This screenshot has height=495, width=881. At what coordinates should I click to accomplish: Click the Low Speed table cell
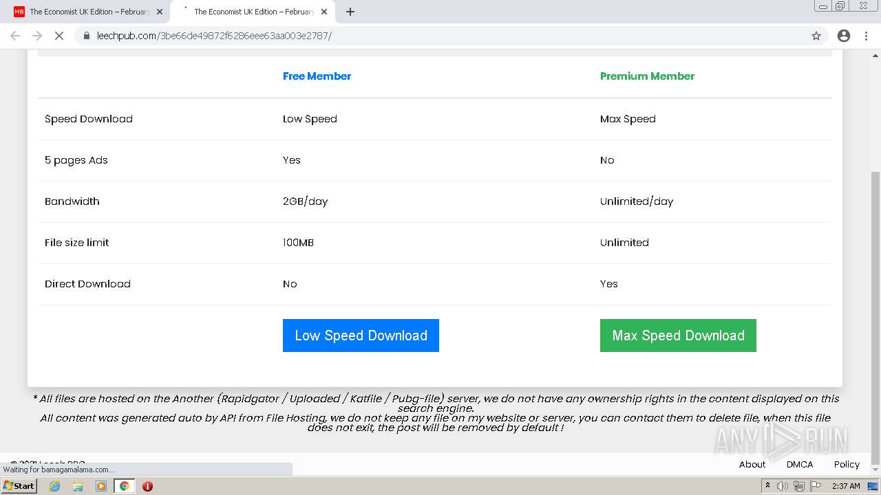point(310,119)
